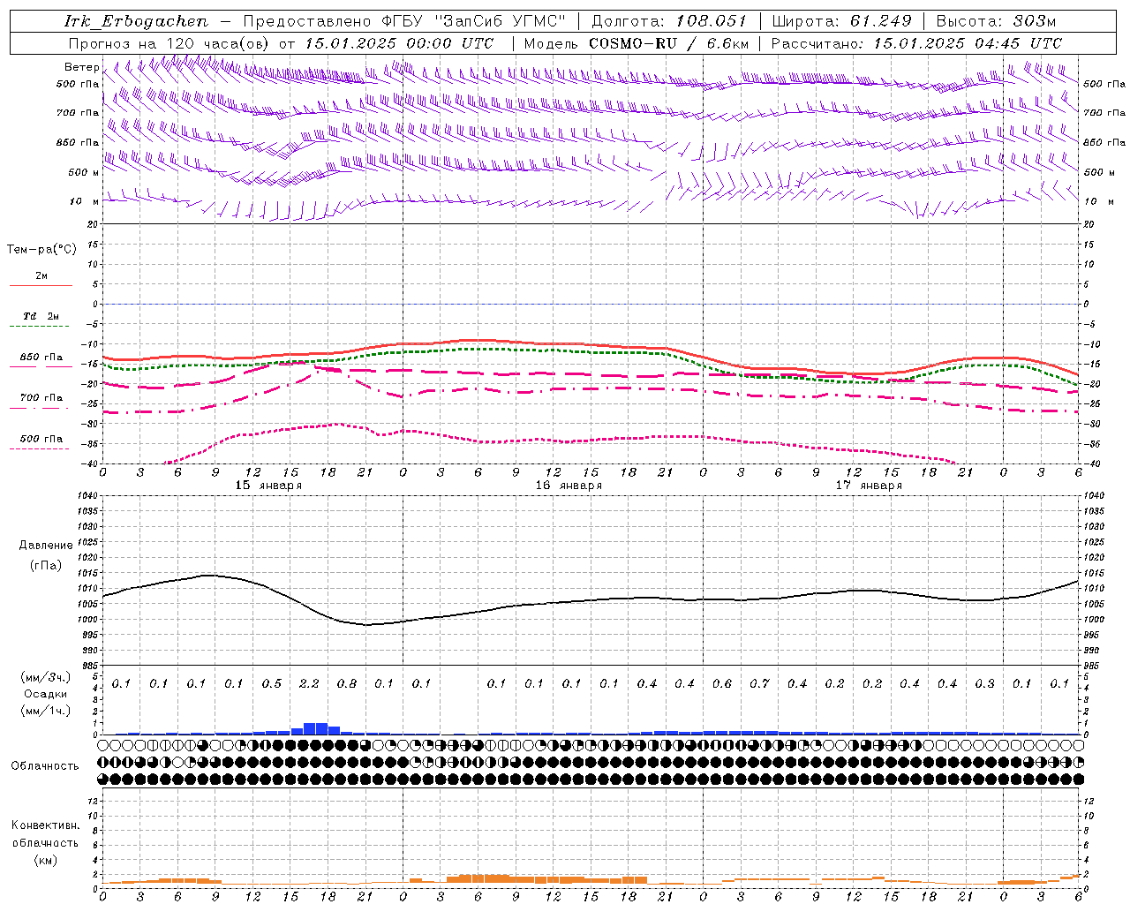Select the provider text ФГБУ "ЗапСиб УГМС"
Image resolution: width=1130 pixels, height=904 pixels.
pyautogui.click(x=474, y=21)
